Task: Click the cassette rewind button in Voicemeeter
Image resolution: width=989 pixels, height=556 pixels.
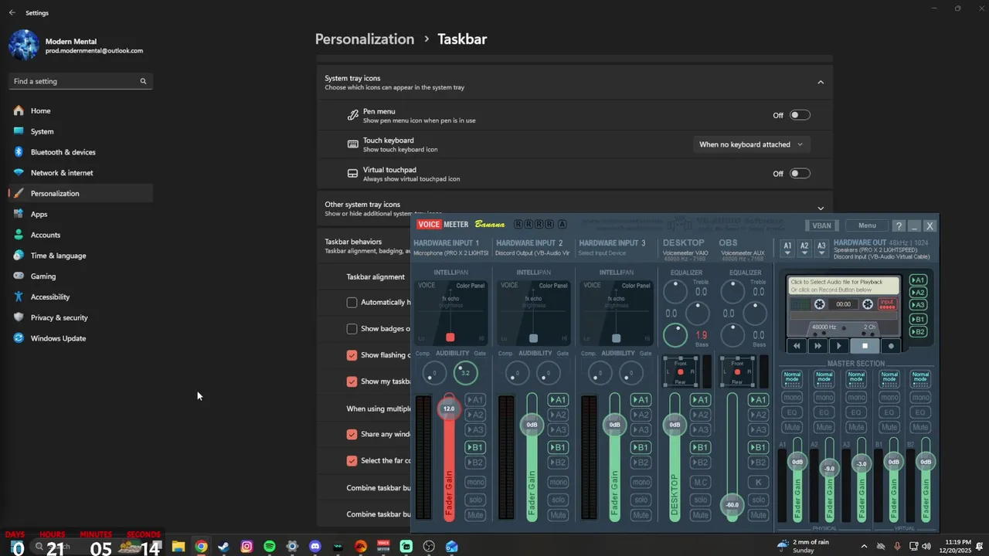Action: tap(797, 346)
